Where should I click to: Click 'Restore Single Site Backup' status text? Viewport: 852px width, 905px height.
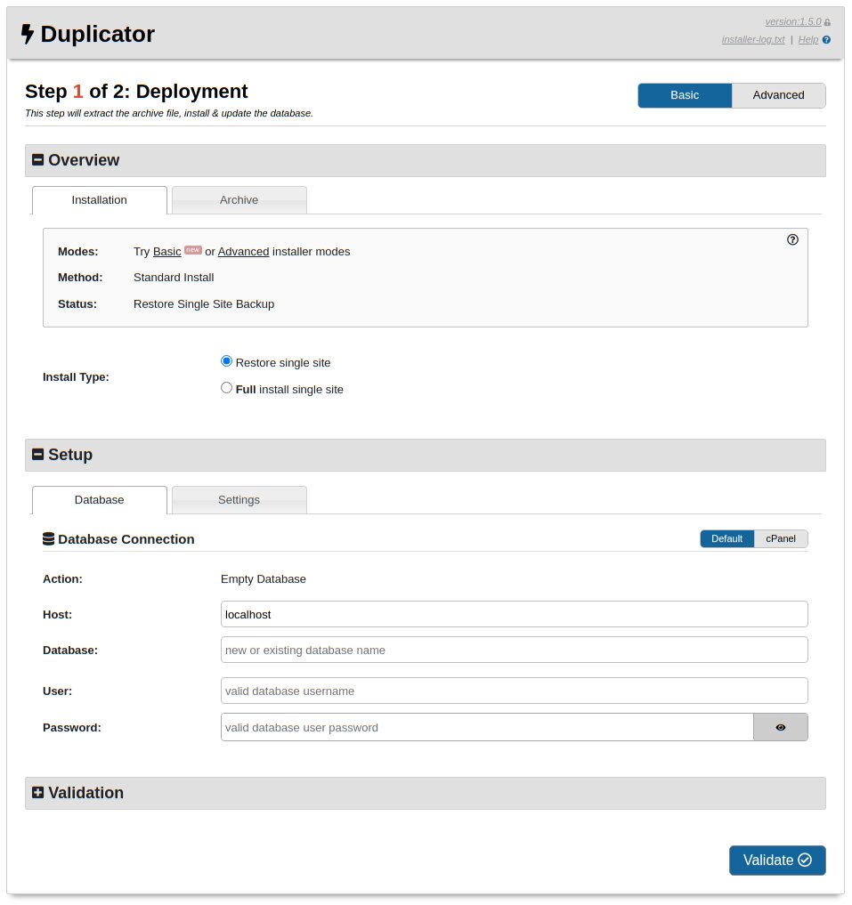pos(204,304)
